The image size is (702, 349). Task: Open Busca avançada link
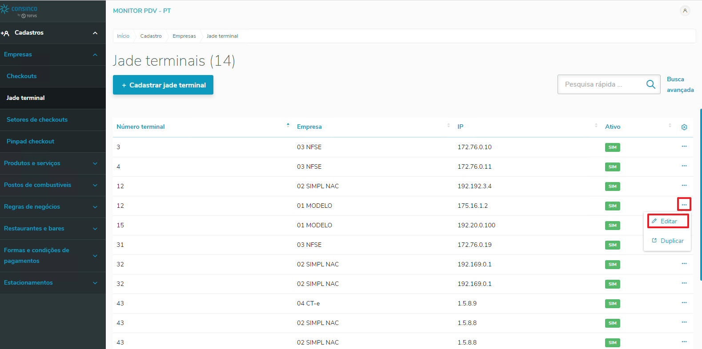[x=680, y=84]
